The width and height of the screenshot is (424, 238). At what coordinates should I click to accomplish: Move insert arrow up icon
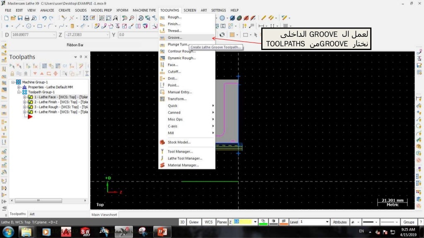coord(42,74)
